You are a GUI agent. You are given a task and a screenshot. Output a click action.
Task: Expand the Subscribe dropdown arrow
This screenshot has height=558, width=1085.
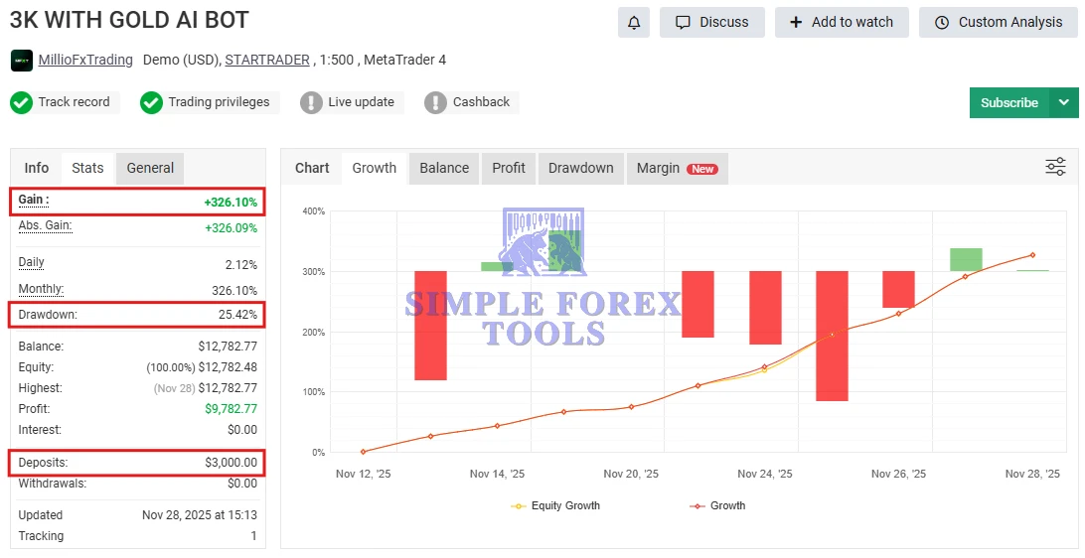(1064, 102)
